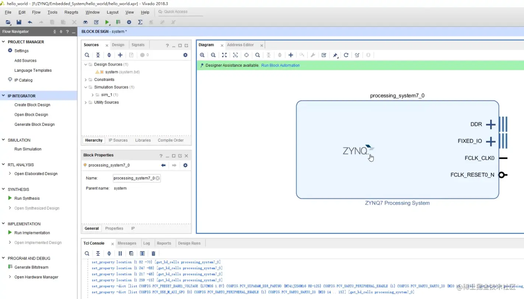
Task: Expand Open Elaborated Design entry
Action: coord(10,174)
